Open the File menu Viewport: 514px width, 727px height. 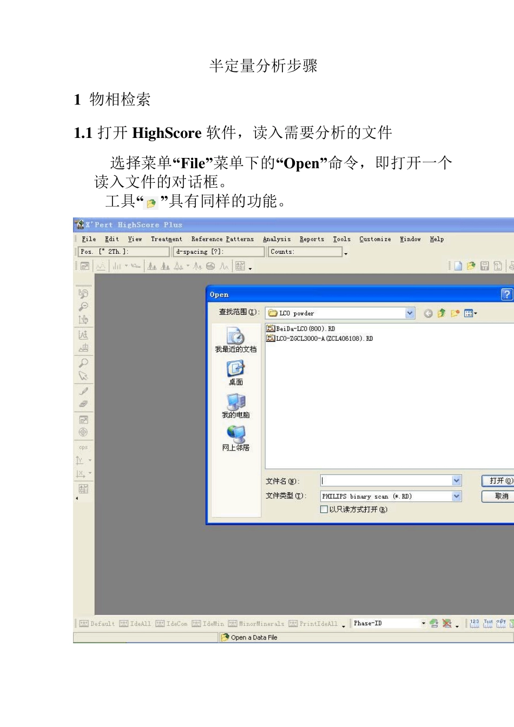click(89, 239)
